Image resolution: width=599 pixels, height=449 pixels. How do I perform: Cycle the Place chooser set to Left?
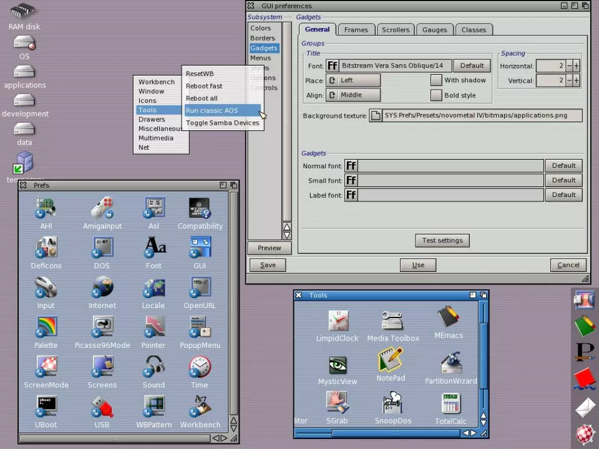tap(353, 80)
